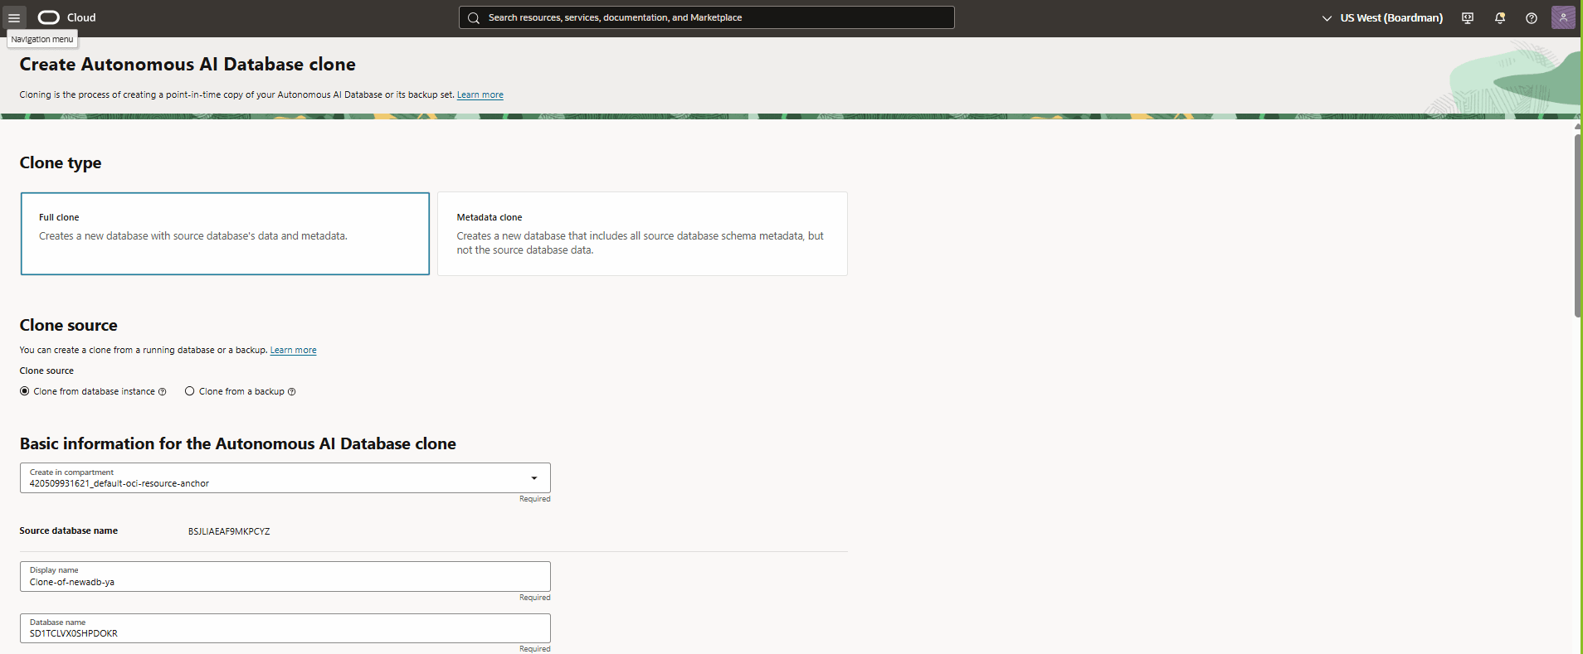Click help icon beside Clone from a backup
1583x654 pixels.
pyautogui.click(x=292, y=392)
